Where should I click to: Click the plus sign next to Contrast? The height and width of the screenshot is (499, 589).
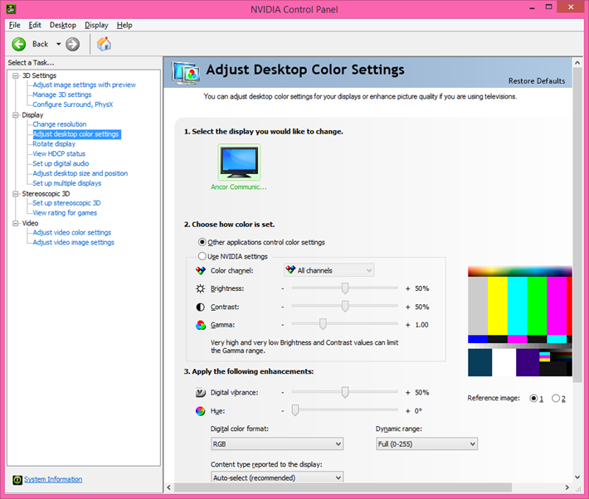click(407, 308)
